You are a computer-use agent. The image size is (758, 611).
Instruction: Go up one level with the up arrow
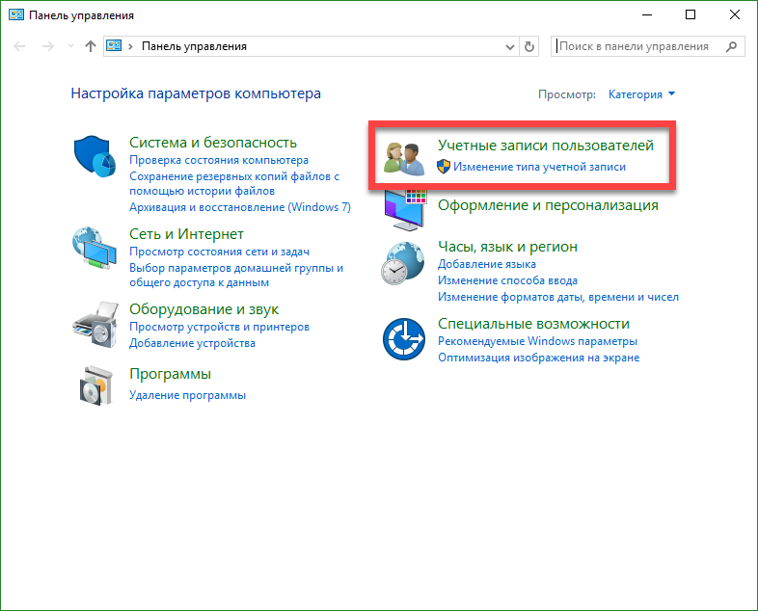pyautogui.click(x=91, y=46)
